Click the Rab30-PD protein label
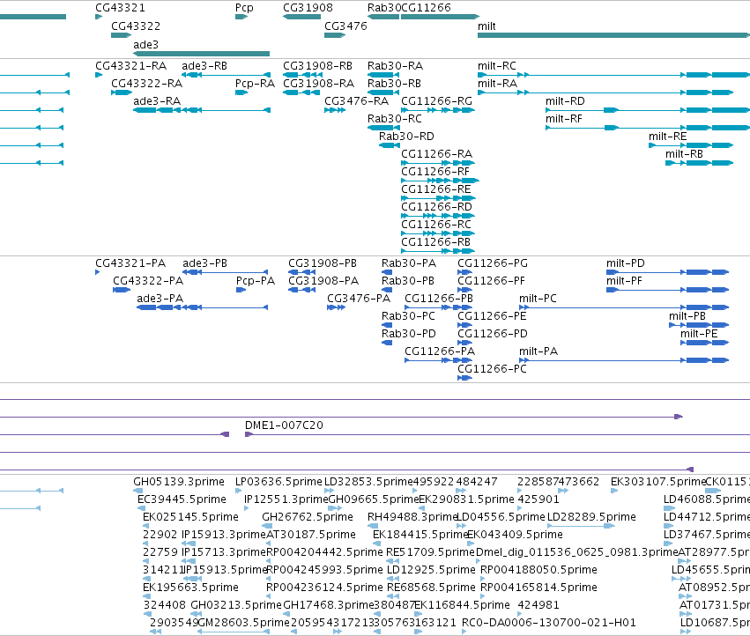 (409, 334)
